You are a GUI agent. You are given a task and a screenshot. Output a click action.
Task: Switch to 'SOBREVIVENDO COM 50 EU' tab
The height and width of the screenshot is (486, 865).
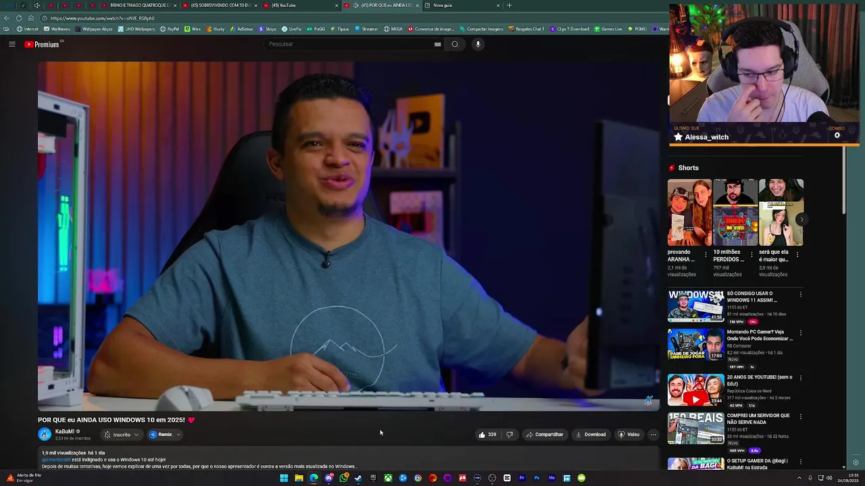pos(220,5)
